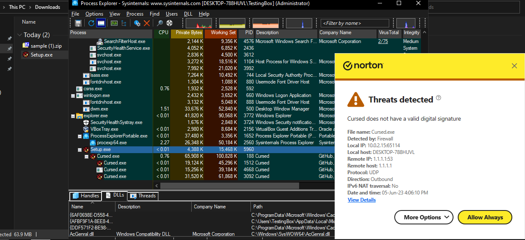Open the Process menu
This screenshot has width=525, height=240.
coord(135,14)
